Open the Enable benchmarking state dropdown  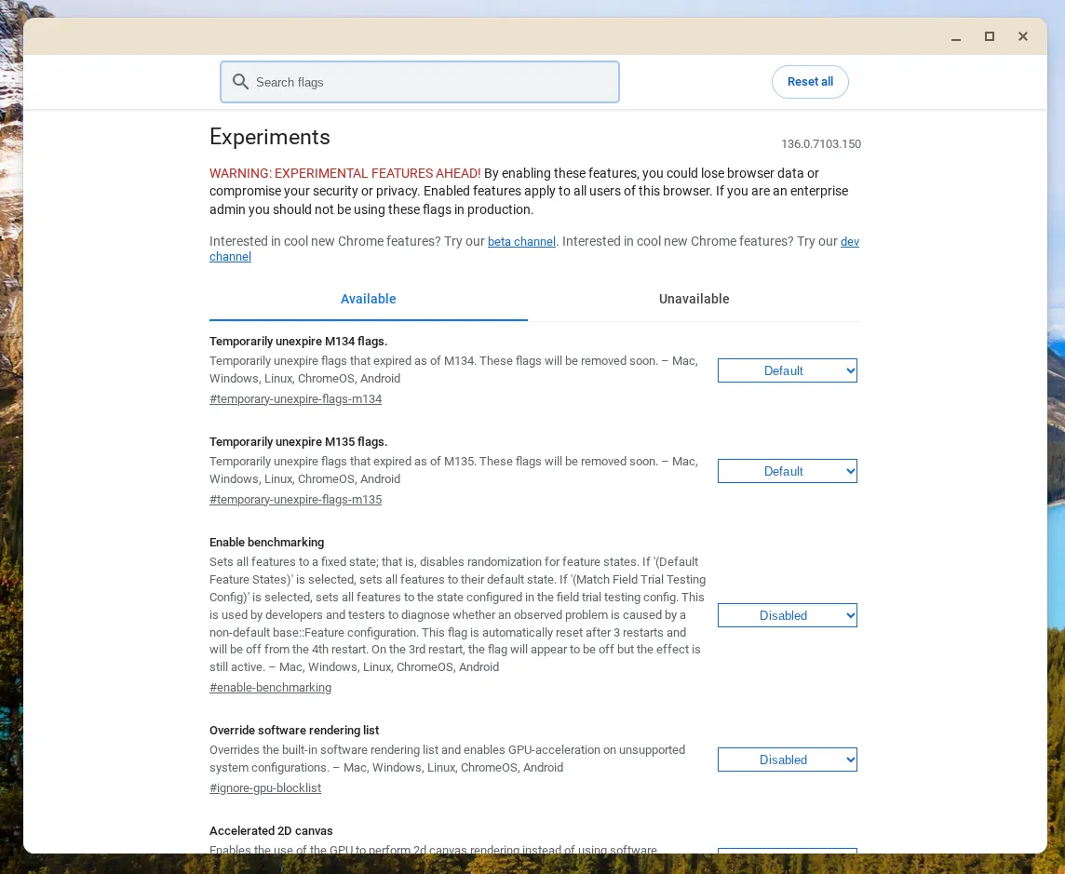point(787,615)
